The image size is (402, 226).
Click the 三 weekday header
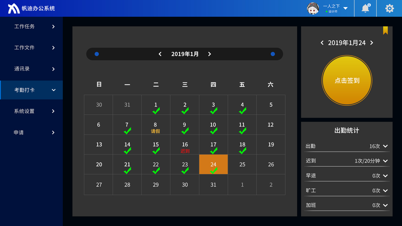pyautogui.click(x=185, y=85)
